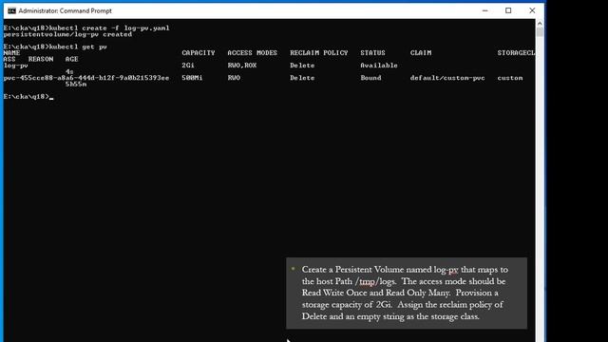Click the STATUS column header
This screenshot has height=342, width=608.
[x=372, y=53]
